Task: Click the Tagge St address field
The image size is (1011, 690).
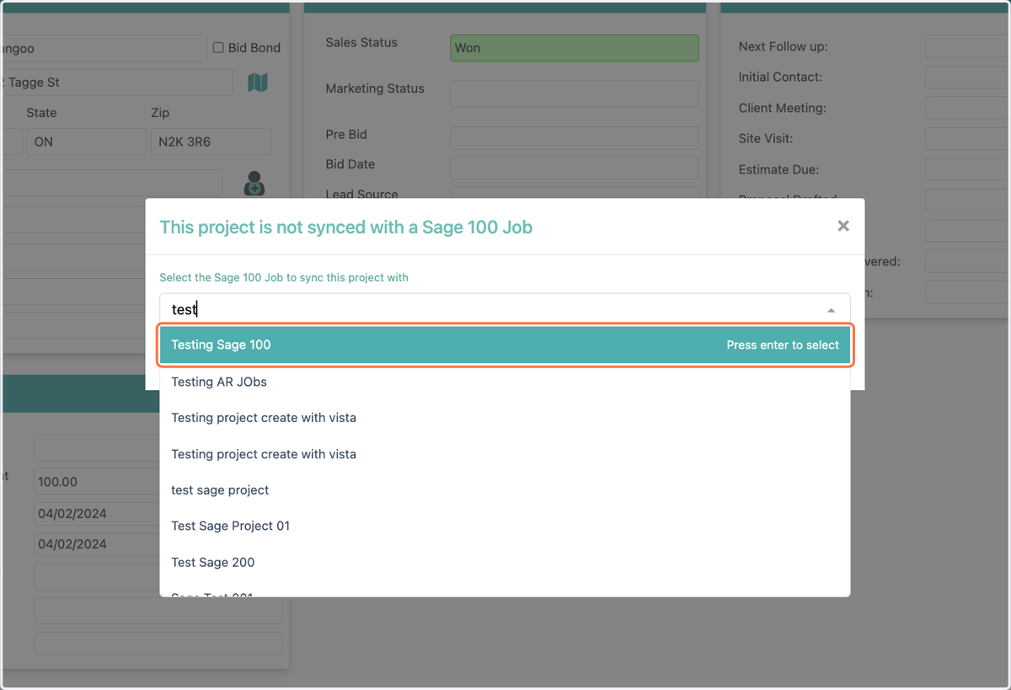Action: [117, 83]
